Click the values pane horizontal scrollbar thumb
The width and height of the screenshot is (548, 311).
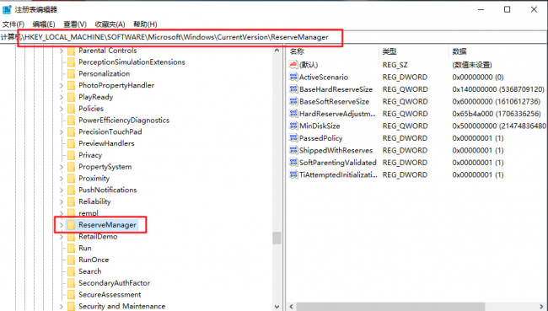point(390,307)
